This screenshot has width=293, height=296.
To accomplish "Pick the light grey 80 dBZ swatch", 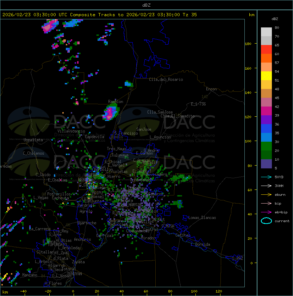I will click(266, 32).
